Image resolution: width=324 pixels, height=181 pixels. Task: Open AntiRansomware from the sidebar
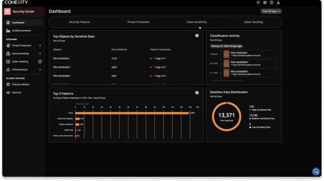[21, 31]
